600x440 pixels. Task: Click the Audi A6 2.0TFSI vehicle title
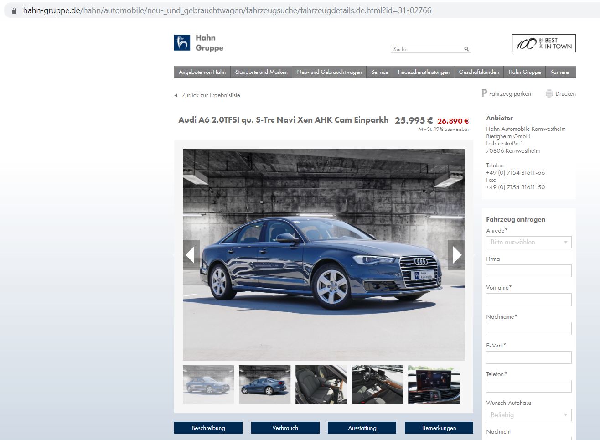point(284,120)
